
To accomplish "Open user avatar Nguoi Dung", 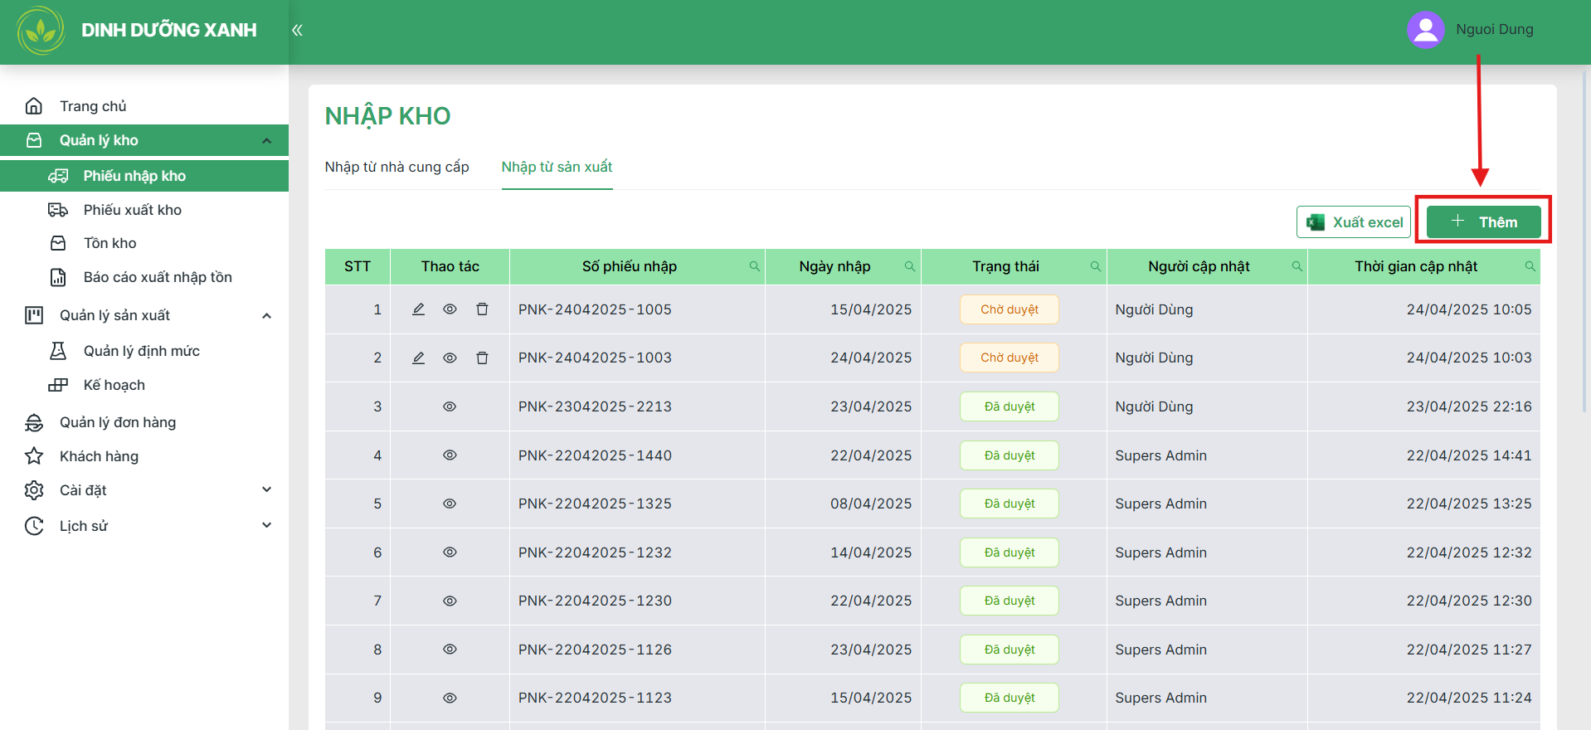I will (x=1426, y=30).
